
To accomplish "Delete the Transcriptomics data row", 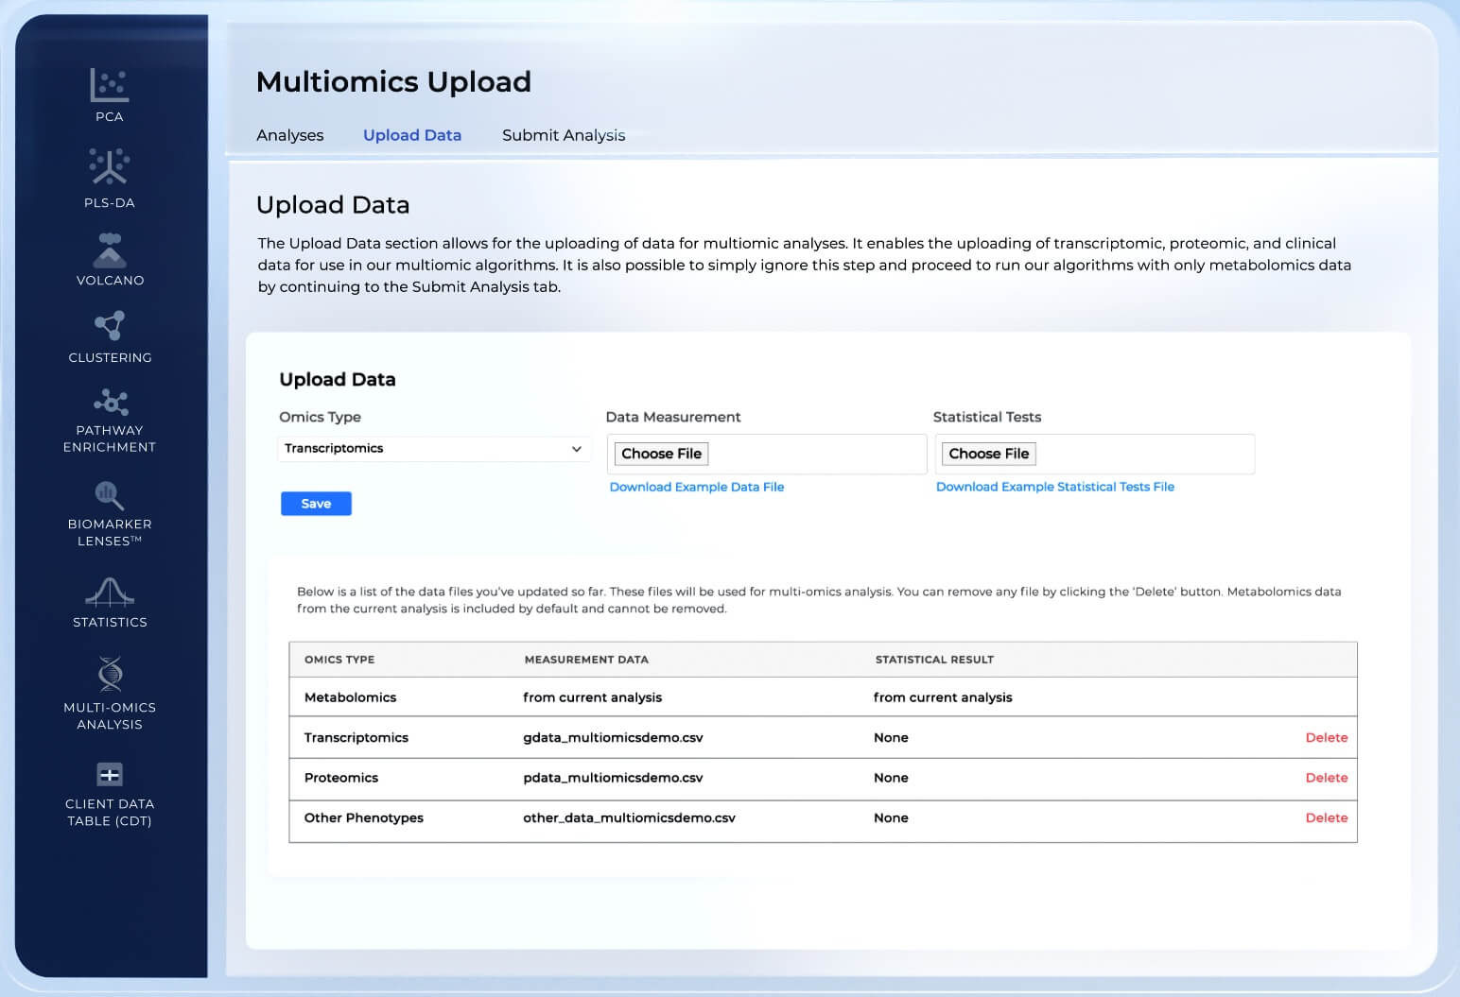I will [x=1327, y=737].
